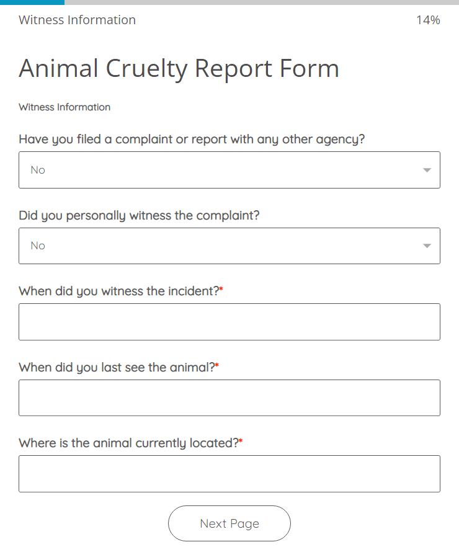This screenshot has width=459, height=560.
Task: Go to the Next Page
Action: coord(229,523)
